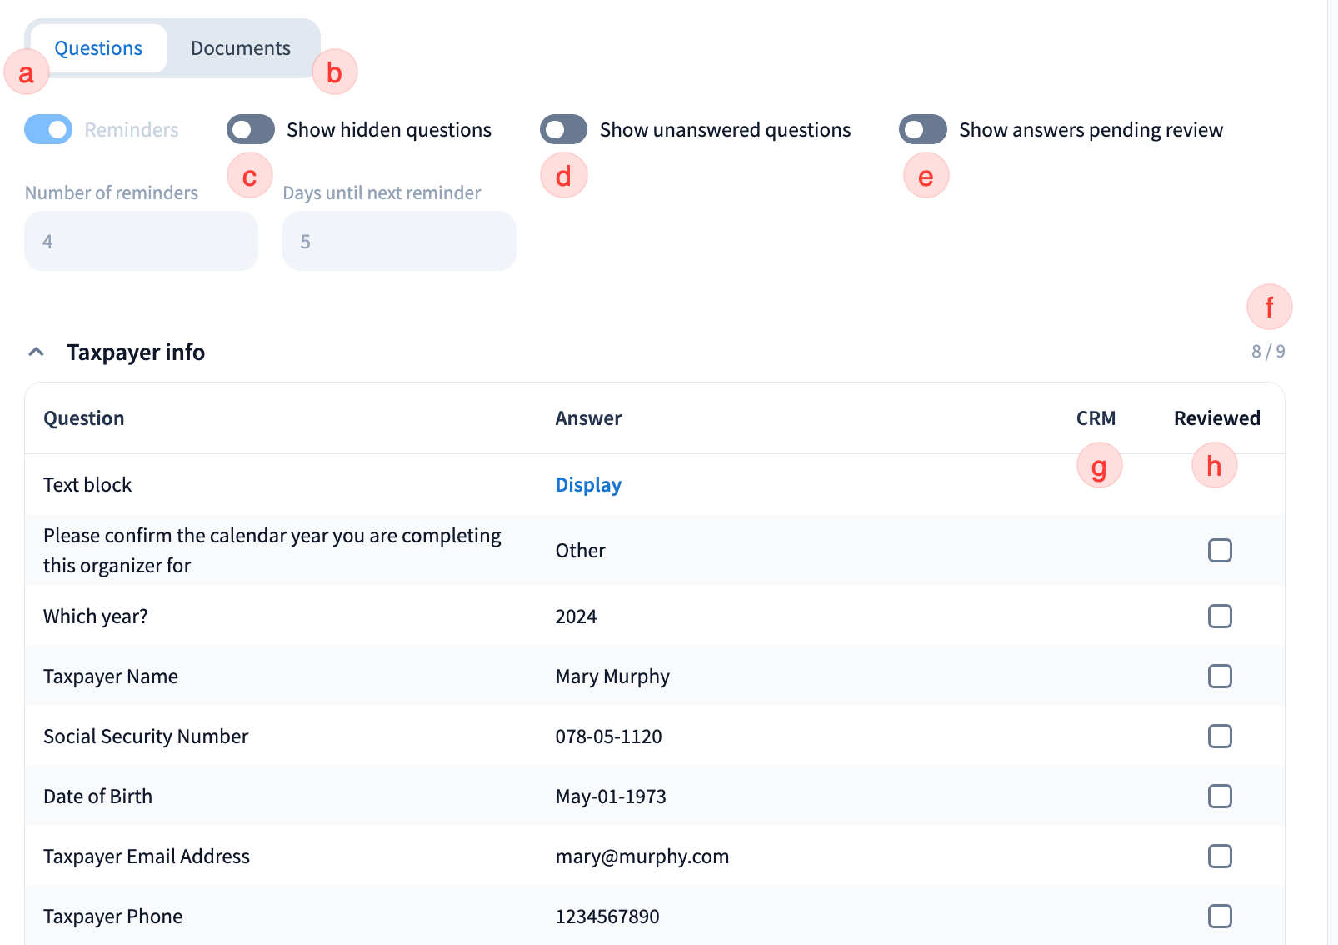Click the Days until next reminder field
Screen dimensions: 1338x945
(x=399, y=241)
